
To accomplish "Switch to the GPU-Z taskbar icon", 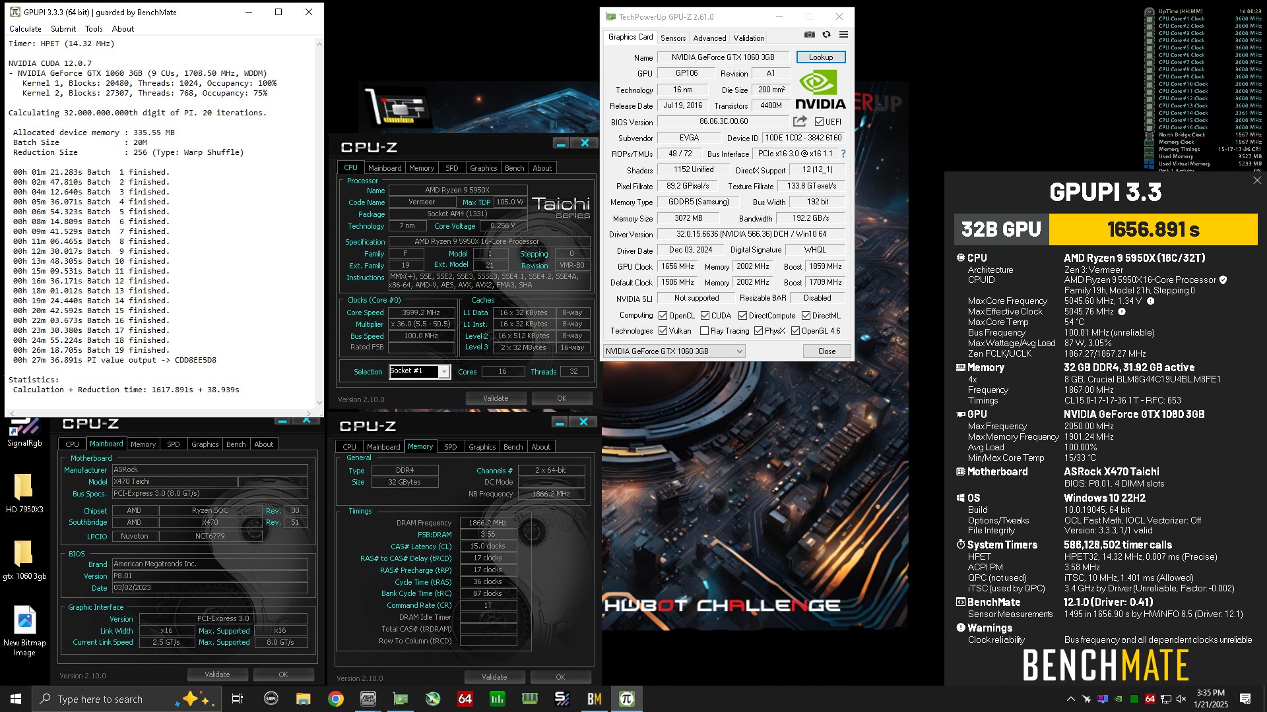I will click(x=400, y=699).
